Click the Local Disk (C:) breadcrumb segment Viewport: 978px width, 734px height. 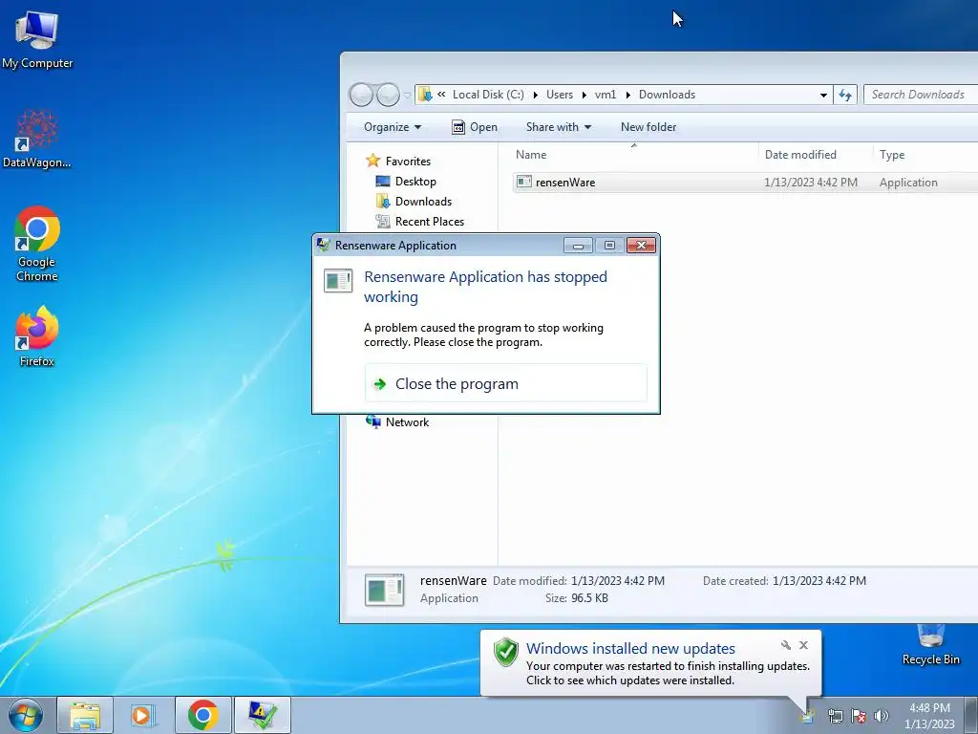click(488, 95)
